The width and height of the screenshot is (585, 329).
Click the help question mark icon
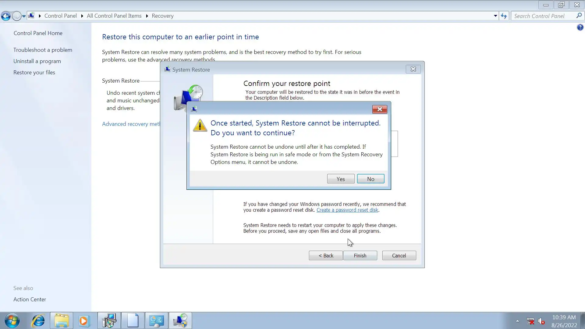coord(580,27)
